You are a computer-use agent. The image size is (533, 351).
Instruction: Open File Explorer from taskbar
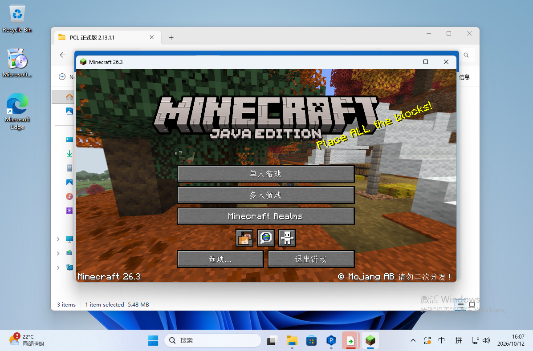click(292, 340)
